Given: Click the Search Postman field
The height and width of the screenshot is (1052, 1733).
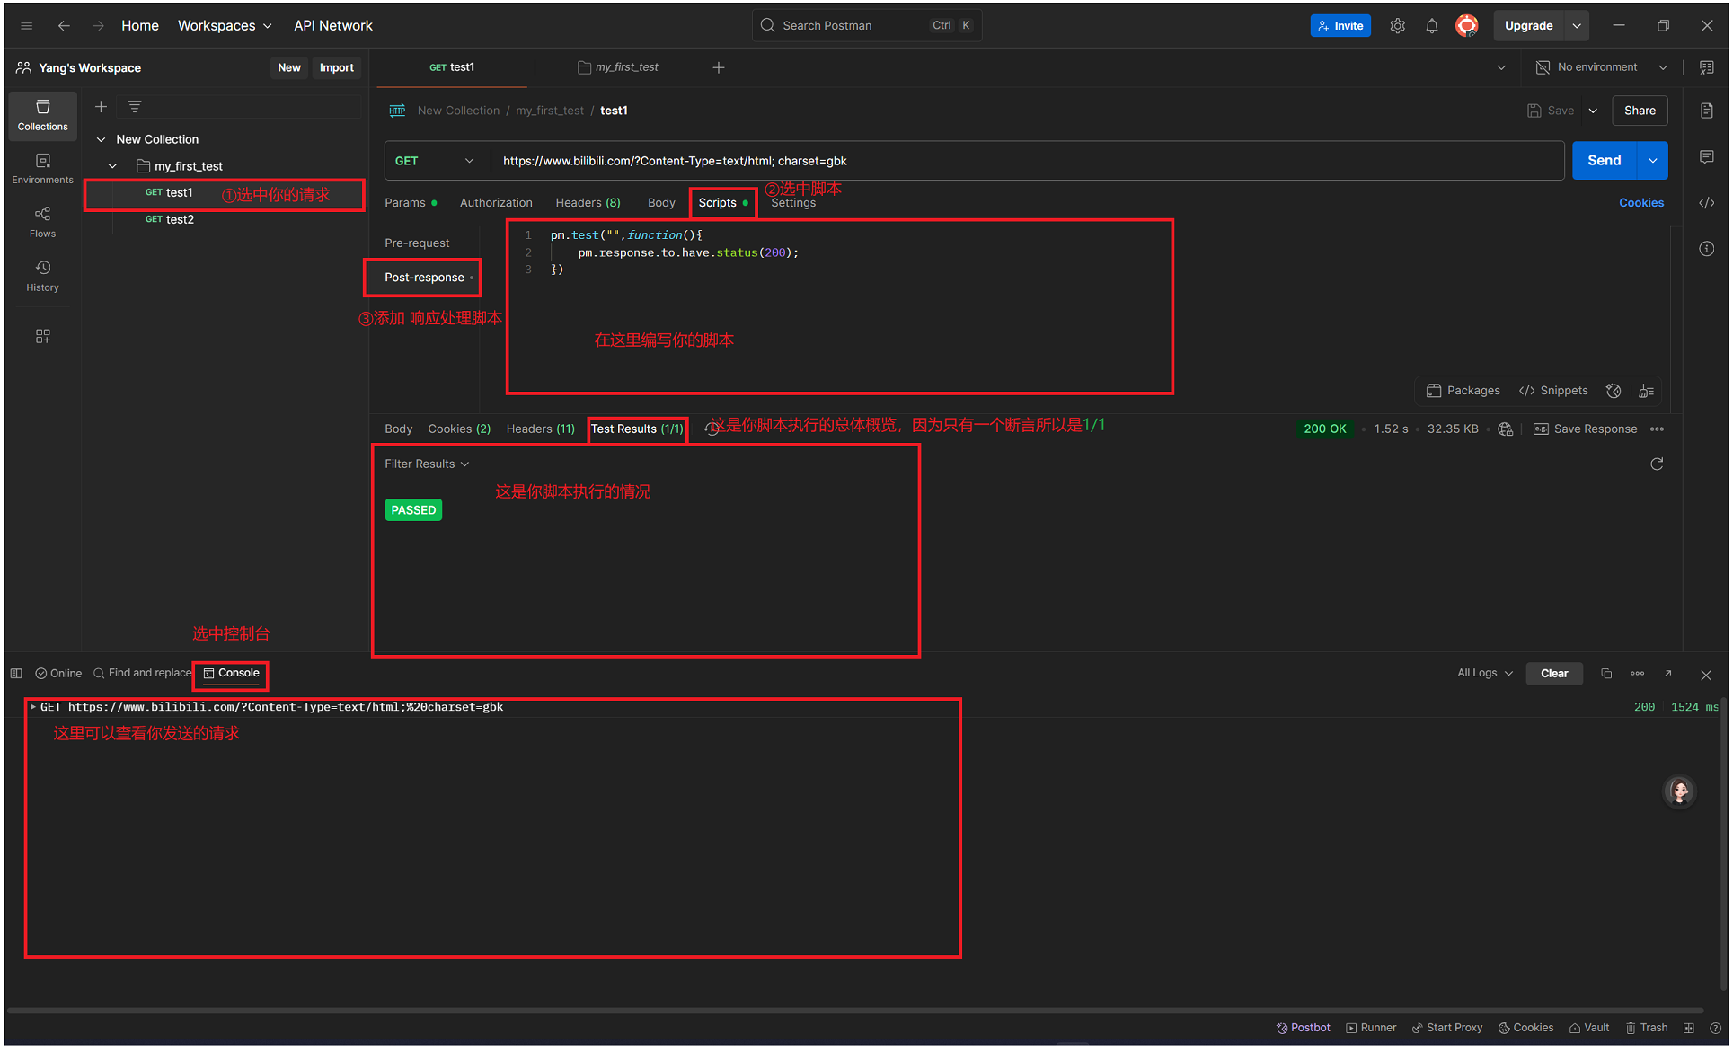Looking at the screenshot, I should pyautogui.click(x=867, y=25).
